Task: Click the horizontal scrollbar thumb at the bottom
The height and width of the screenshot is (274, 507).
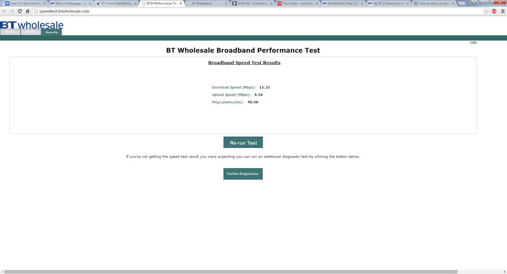Action: [x=231, y=272]
